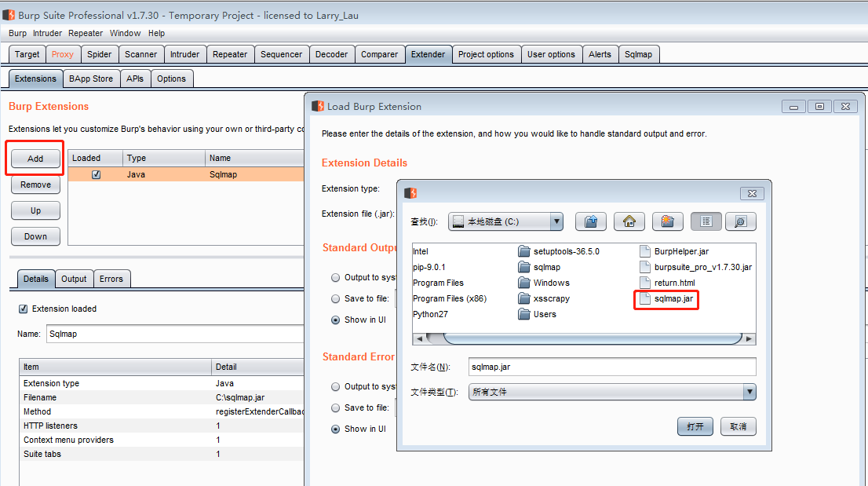The width and height of the screenshot is (868, 486).
Task: Switch to the Alerts tab
Action: [x=600, y=54]
